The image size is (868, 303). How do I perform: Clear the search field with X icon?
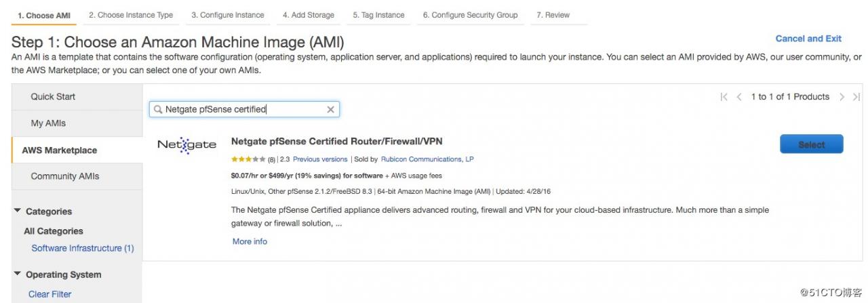[x=331, y=109]
